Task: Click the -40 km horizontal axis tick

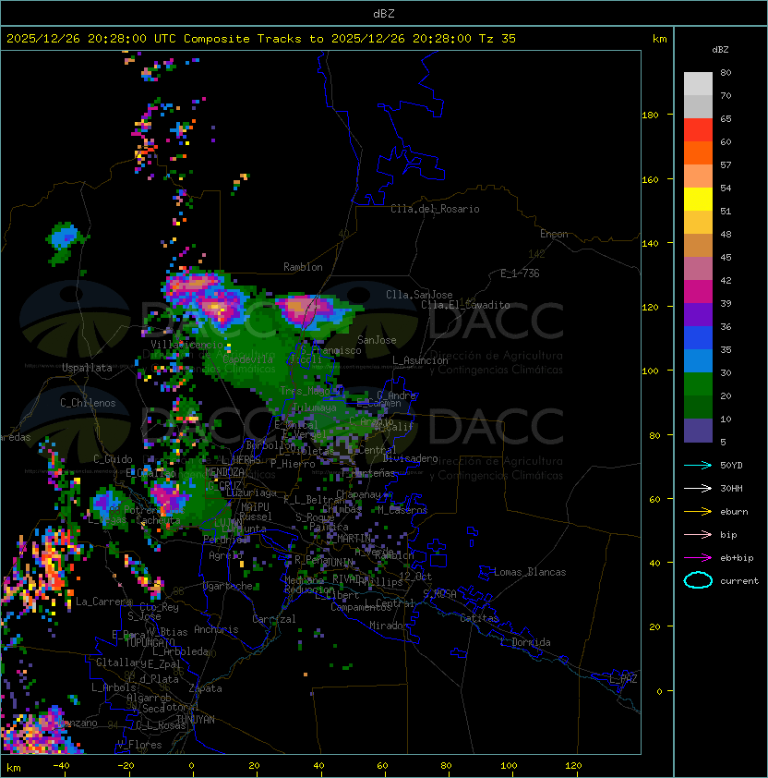Action: [x=61, y=766]
